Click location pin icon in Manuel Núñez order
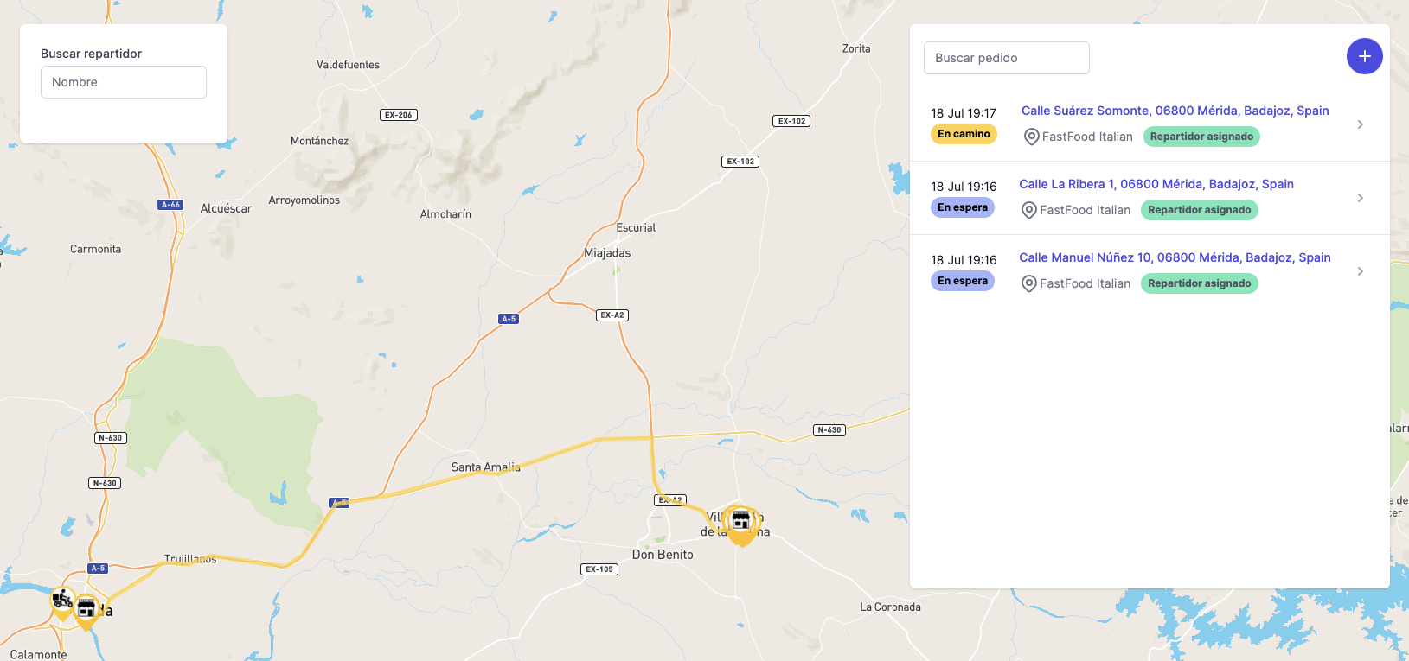The image size is (1409, 661). (1028, 283)
